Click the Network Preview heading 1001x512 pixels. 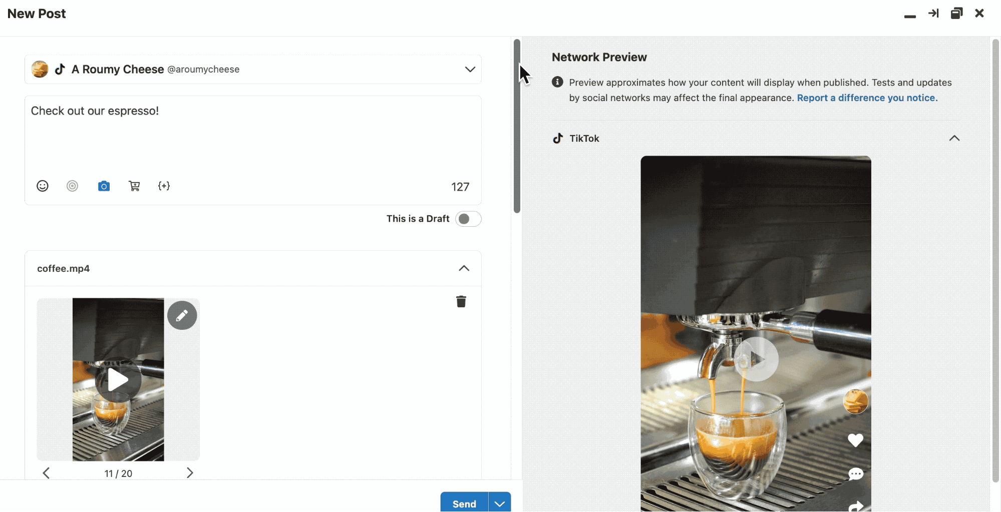599,57
